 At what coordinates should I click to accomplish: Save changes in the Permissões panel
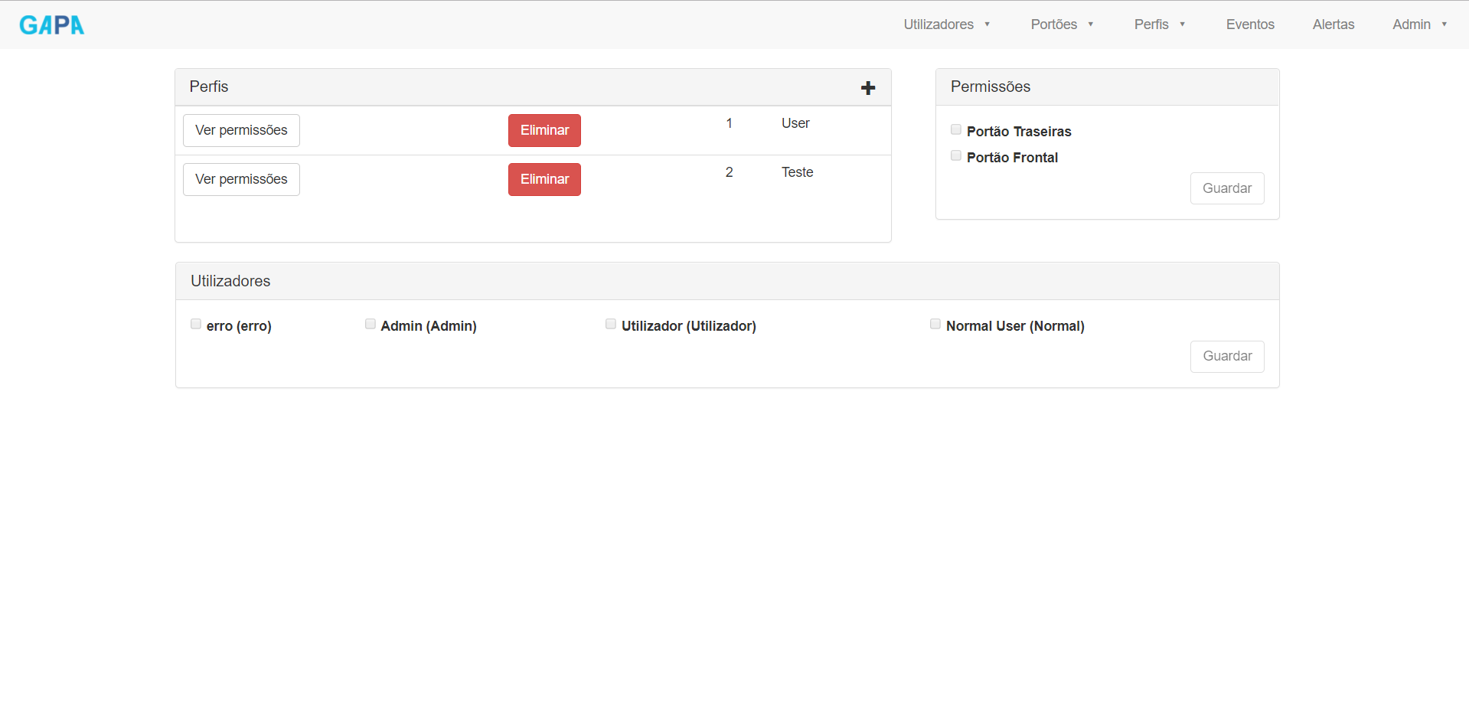coord(1227,188)
